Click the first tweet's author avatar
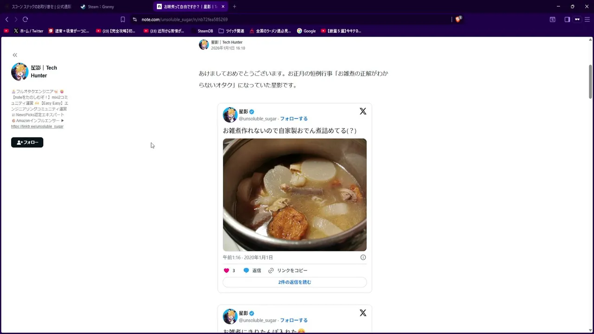Image resolution: width=594 pixels, height=334 pixels. point(230,115)
